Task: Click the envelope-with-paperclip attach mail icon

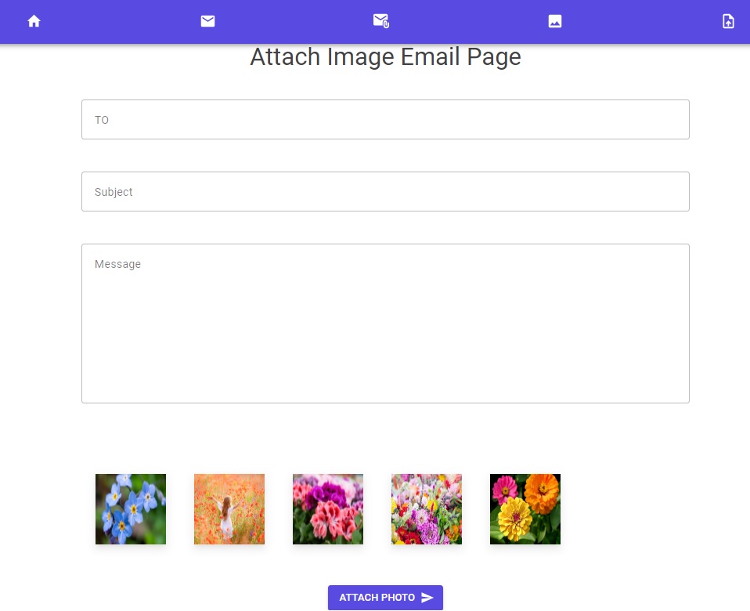Action: 381,21
